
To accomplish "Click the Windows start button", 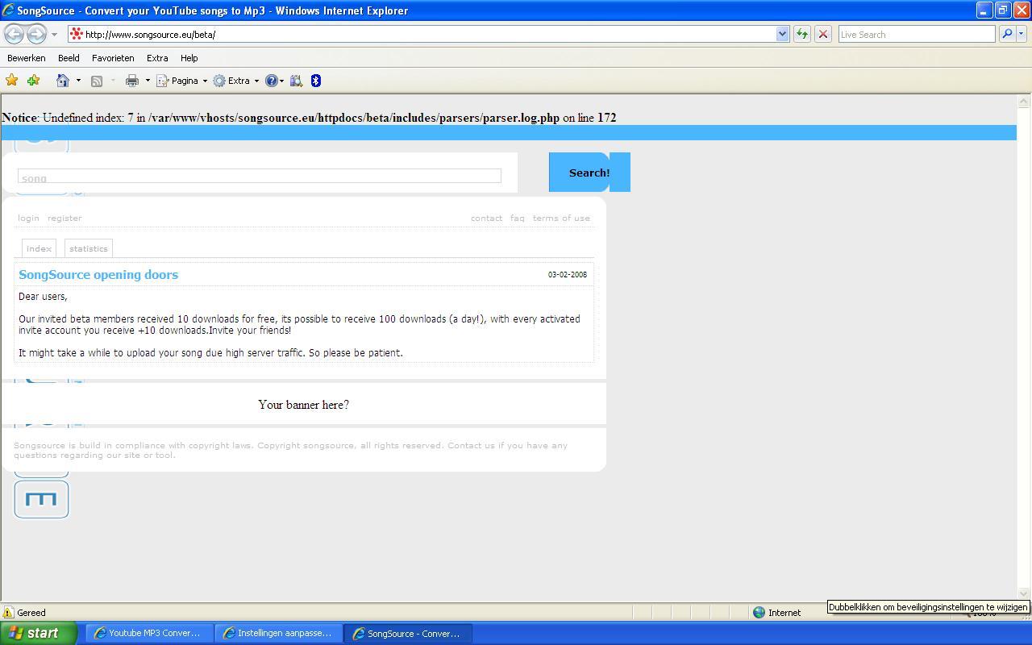I will click(x=38, y=633).
